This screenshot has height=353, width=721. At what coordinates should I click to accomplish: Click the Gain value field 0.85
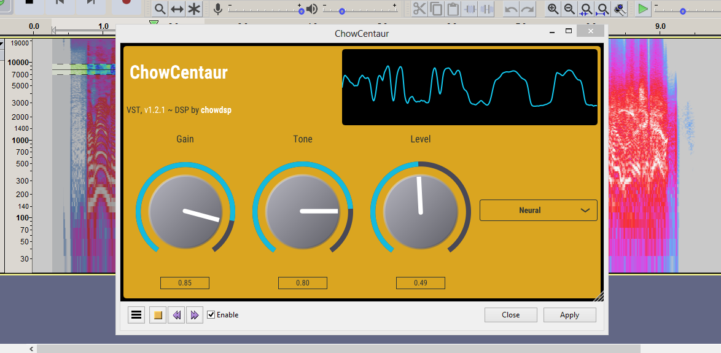185,283
